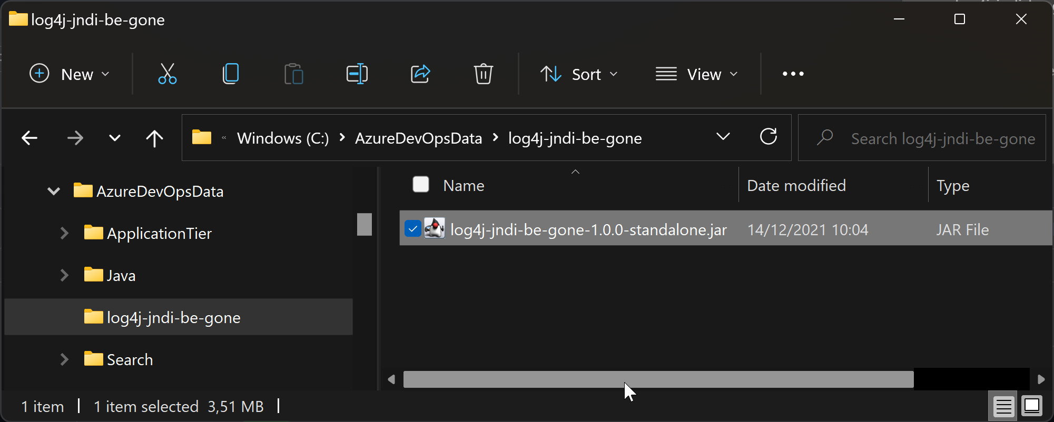The image size is (1054, 422).
Task: Switch to details view layout icon
Action: (x=1003, y=407)
